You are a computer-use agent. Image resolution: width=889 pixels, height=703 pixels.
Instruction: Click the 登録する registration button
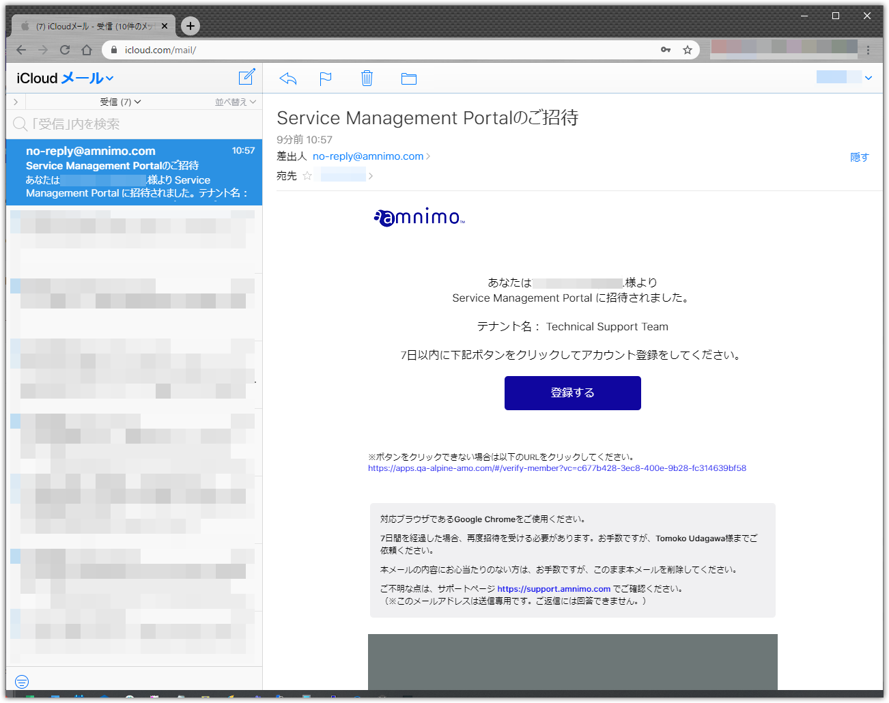[573, 393]
